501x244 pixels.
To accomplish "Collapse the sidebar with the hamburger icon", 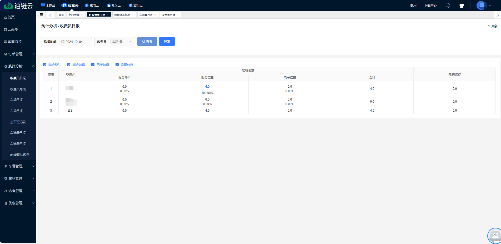I will click(x=42, y=15).
